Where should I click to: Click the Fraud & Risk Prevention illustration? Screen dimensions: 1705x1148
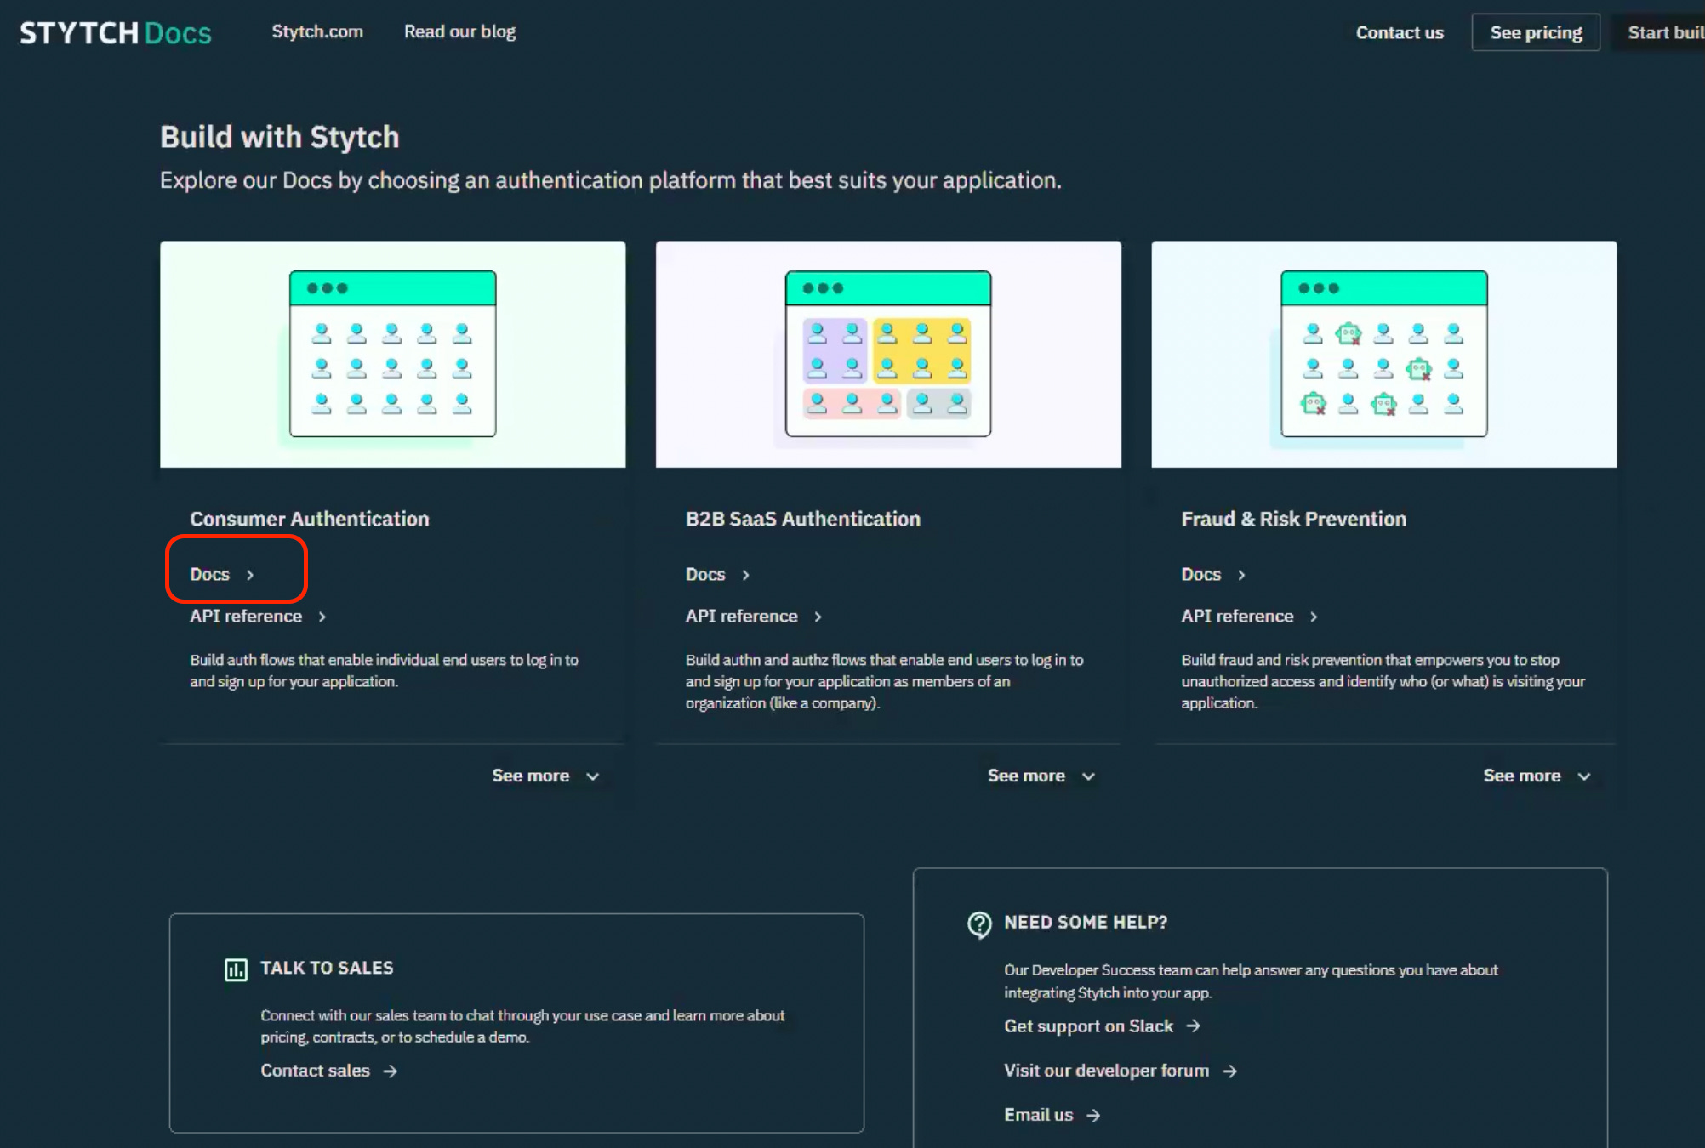(1383, 354)
